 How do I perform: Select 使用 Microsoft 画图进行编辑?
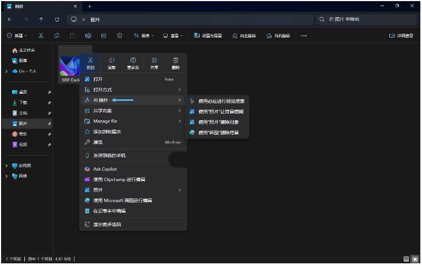(133, 200)
